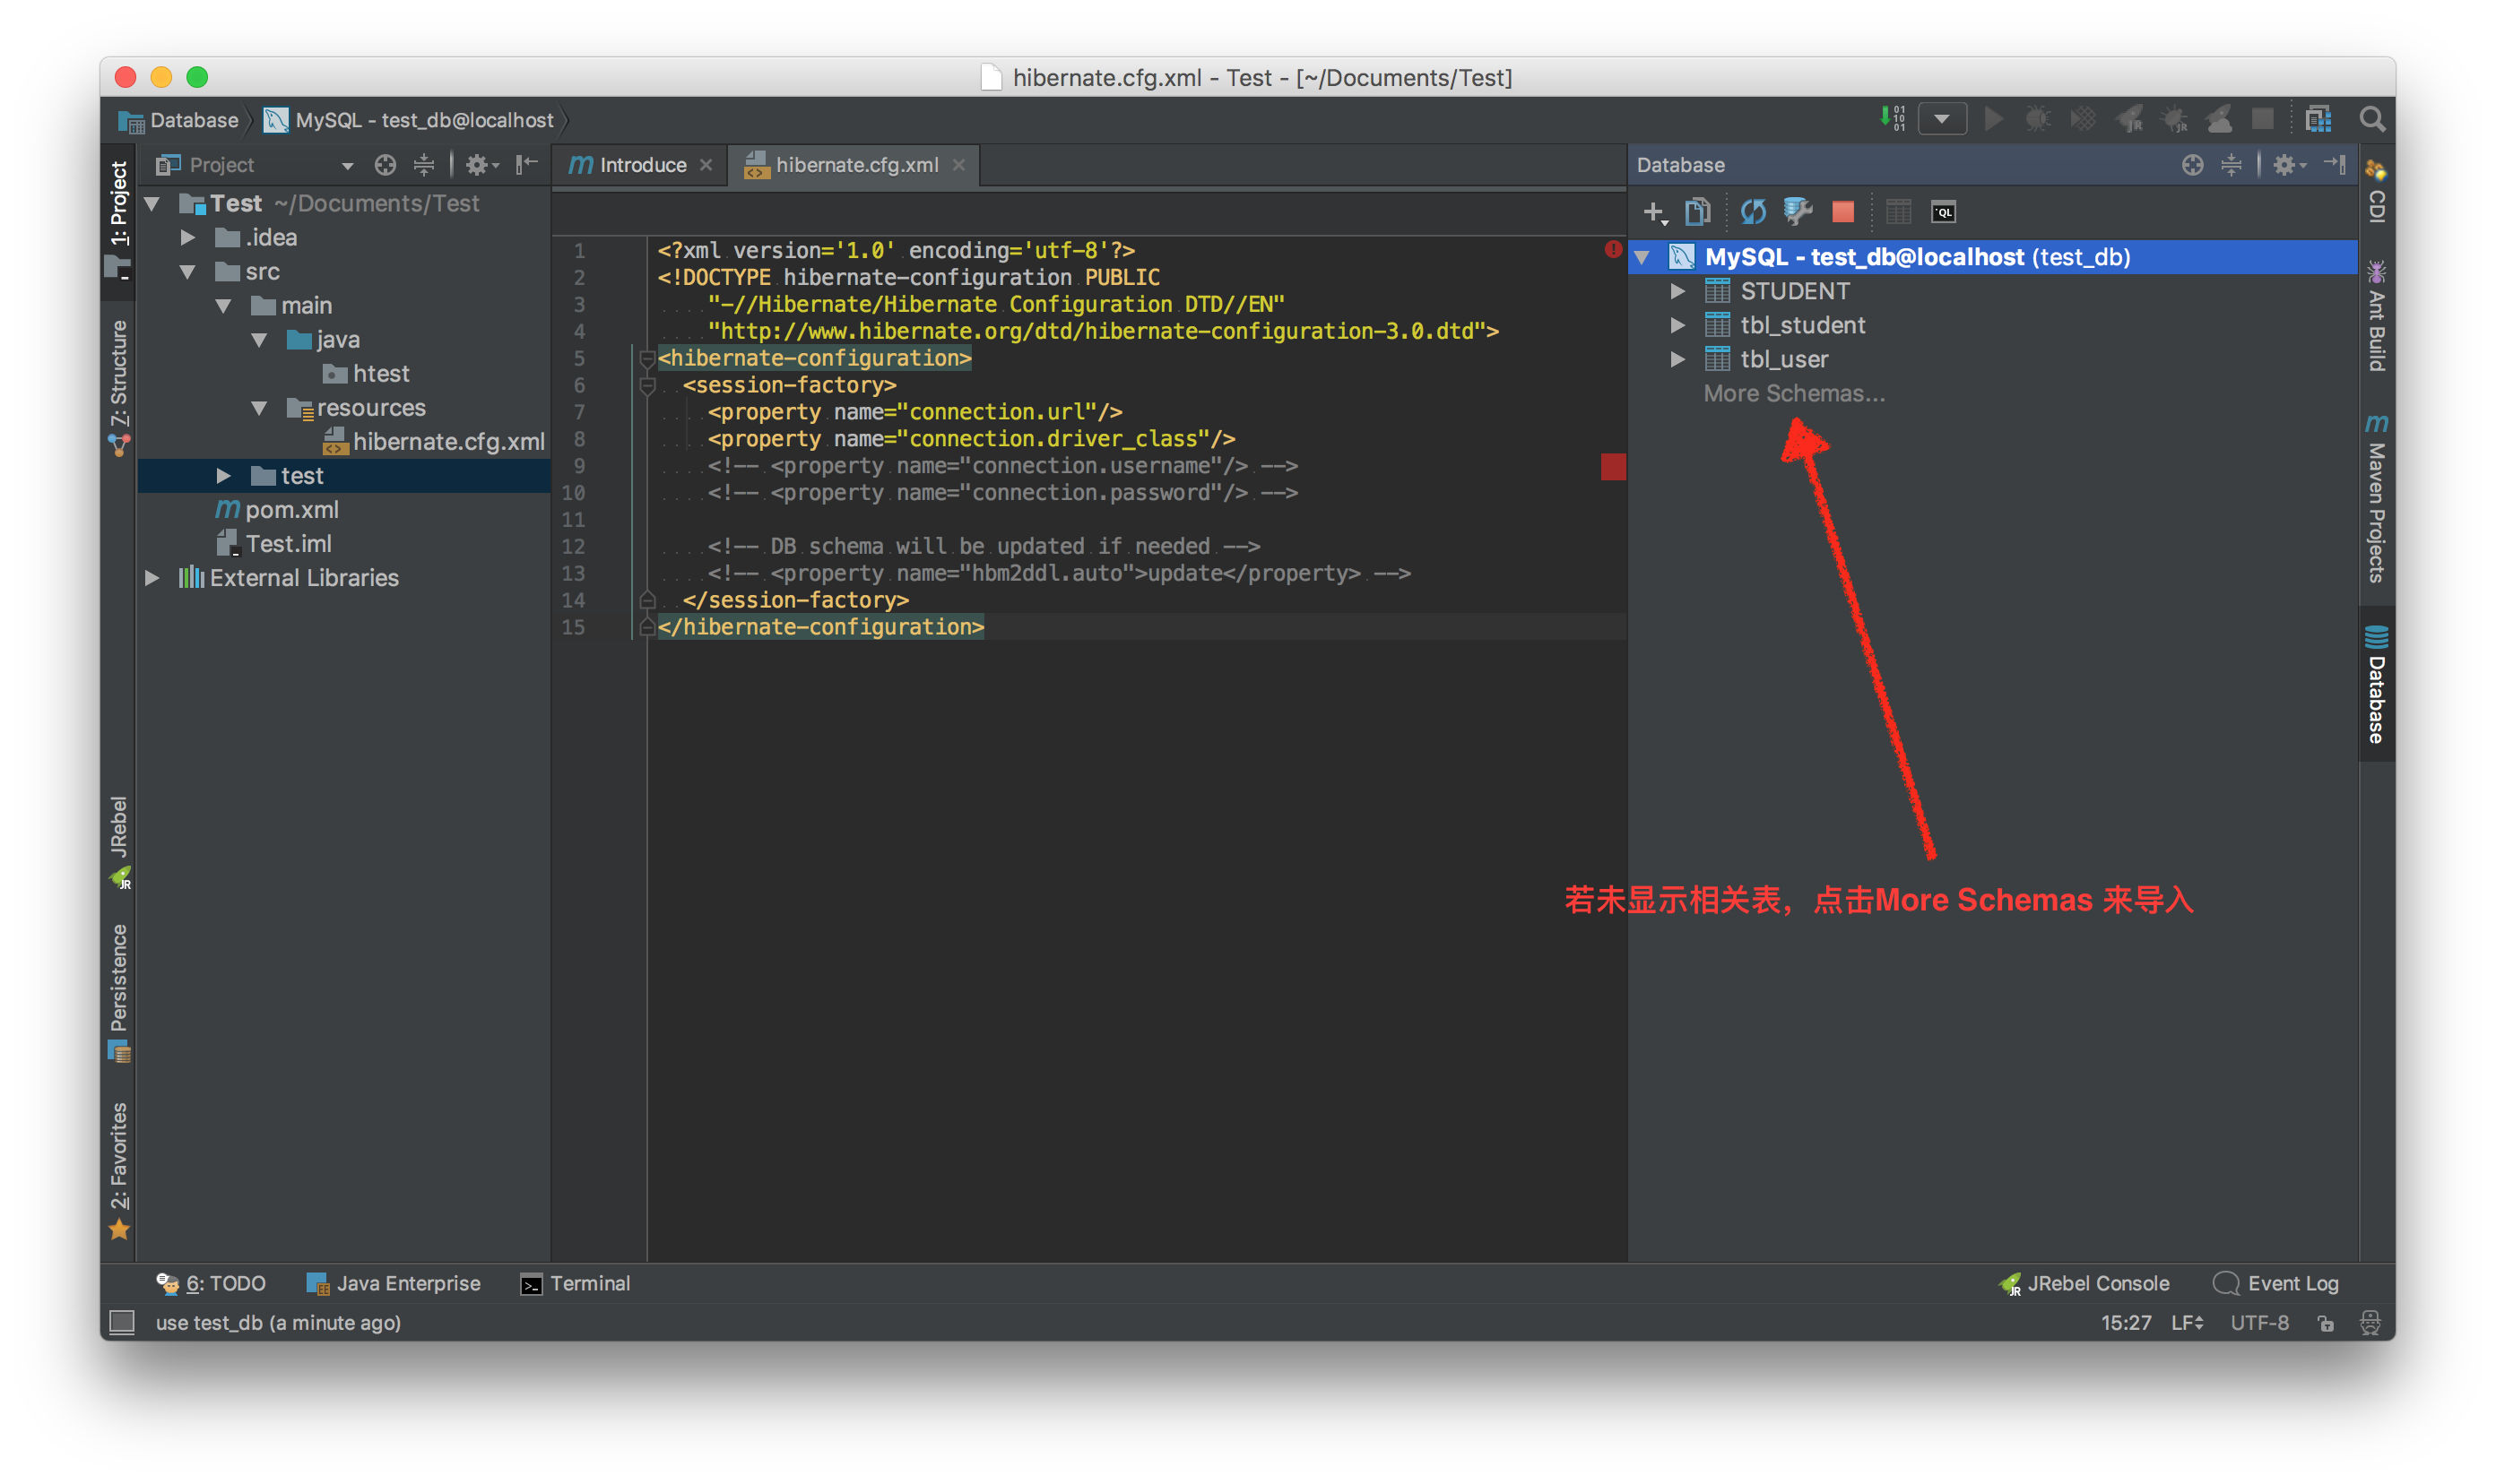Hide the Project panel with arrow icon
2496x1484 pixels.
click(526, 164)
